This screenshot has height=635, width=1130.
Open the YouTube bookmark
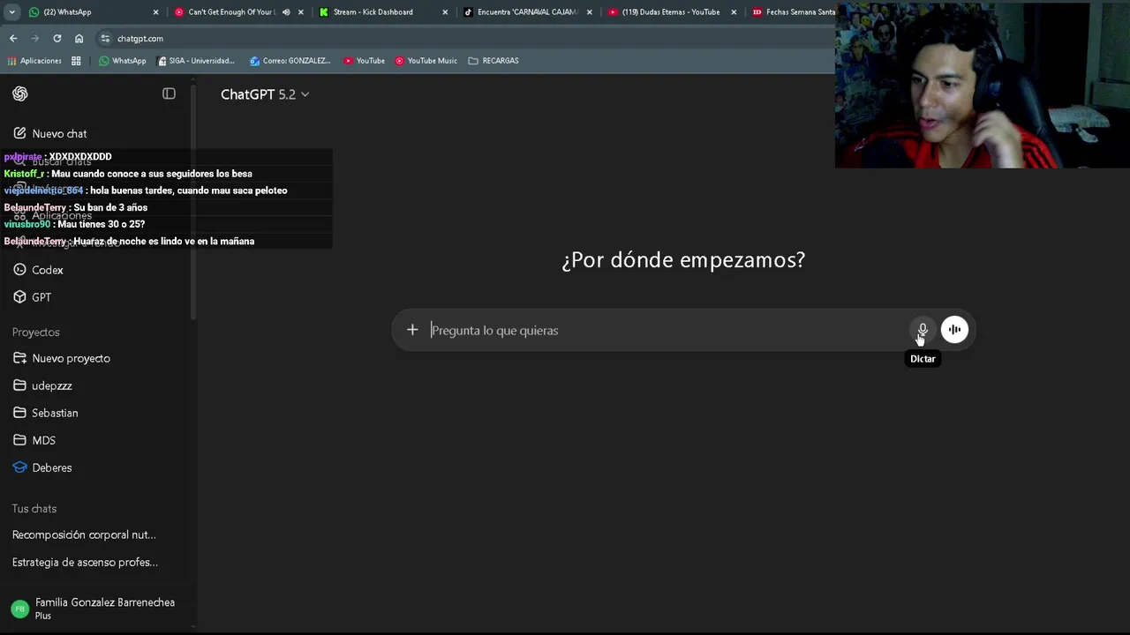[x=365, y=61]
